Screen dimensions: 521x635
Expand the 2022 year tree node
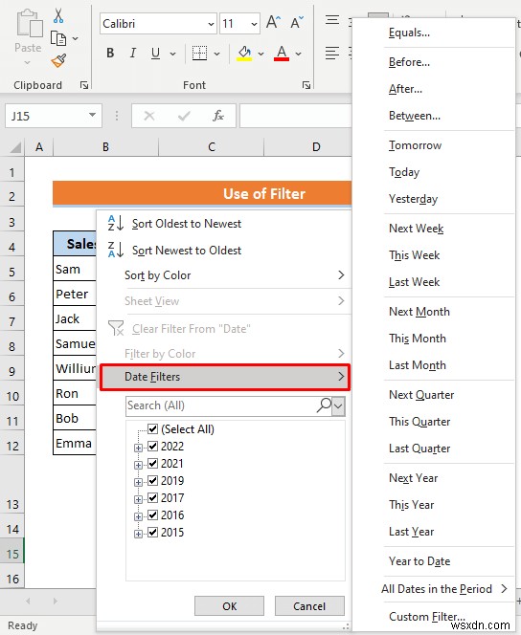[138, 448]
